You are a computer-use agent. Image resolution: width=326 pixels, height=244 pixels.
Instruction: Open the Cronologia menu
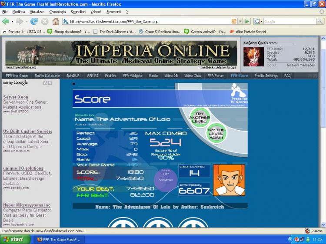coord(57,12)
